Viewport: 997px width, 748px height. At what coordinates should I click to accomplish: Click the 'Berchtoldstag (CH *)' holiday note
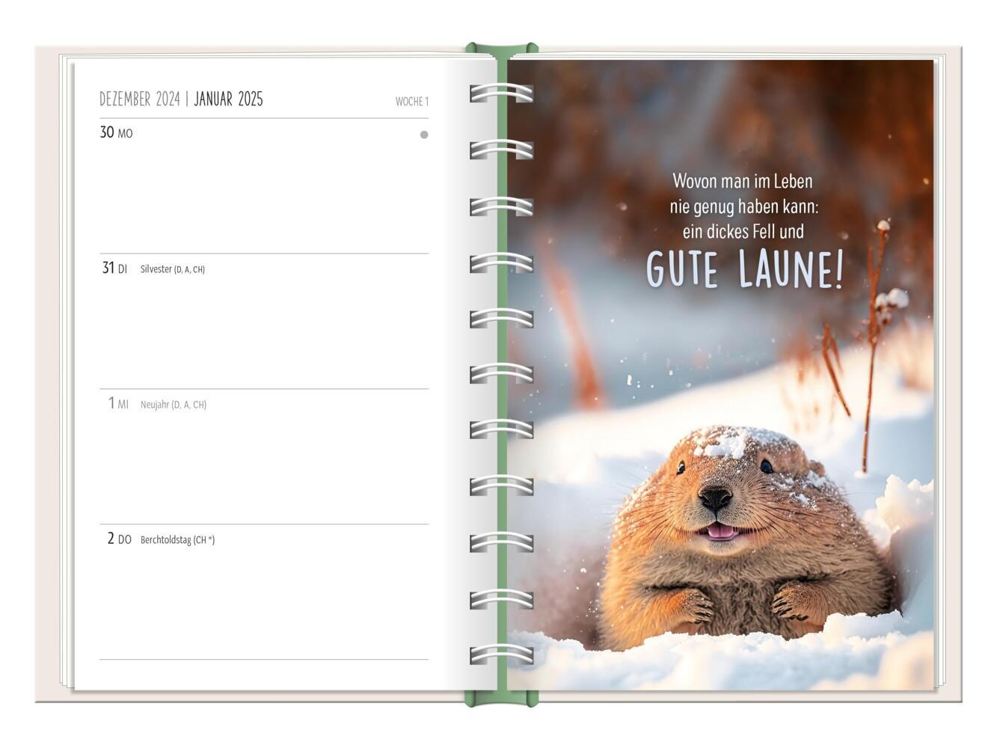pyautogui.click(x=177, y=540)
